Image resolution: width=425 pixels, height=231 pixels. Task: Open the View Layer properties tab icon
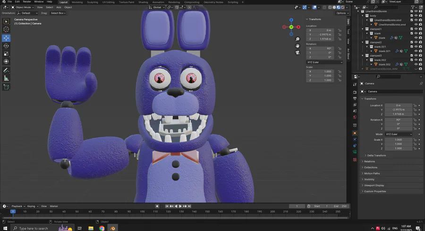point(355,105)
